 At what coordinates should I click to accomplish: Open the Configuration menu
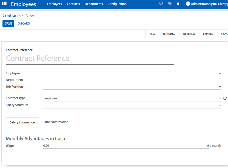[117, 4]
